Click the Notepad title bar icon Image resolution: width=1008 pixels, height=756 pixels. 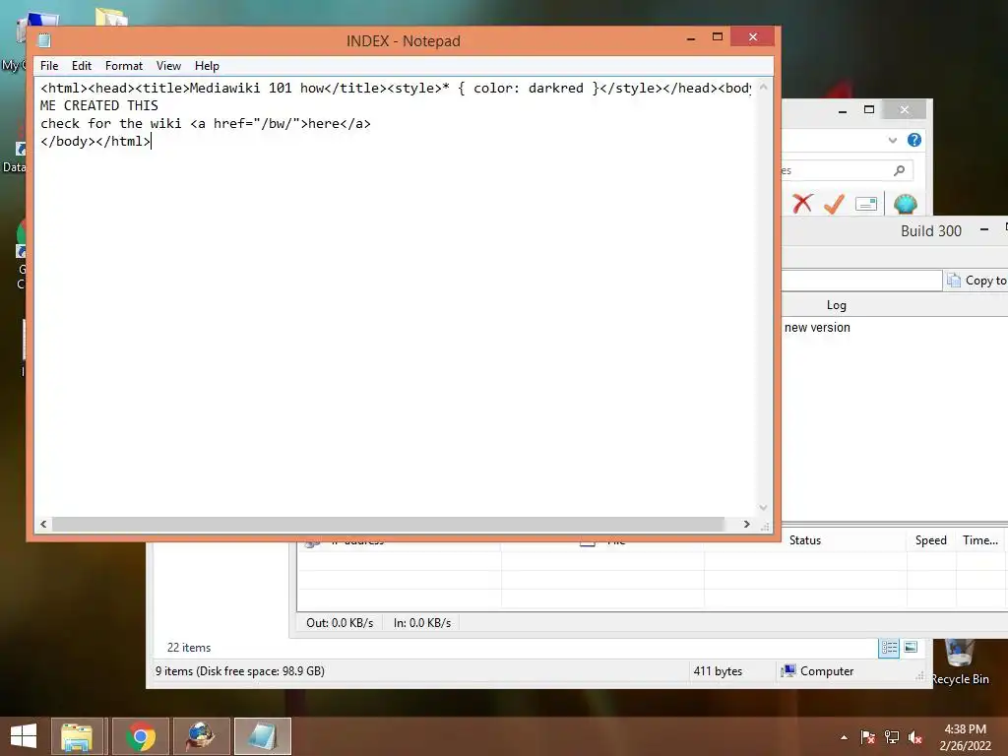coord(44,40)
